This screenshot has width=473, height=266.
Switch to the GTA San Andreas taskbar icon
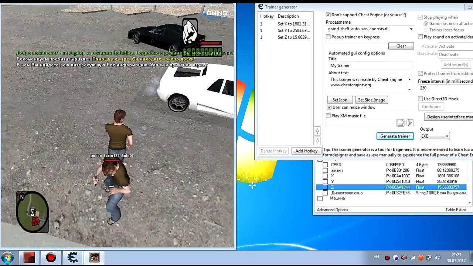[x=94, y=258]
